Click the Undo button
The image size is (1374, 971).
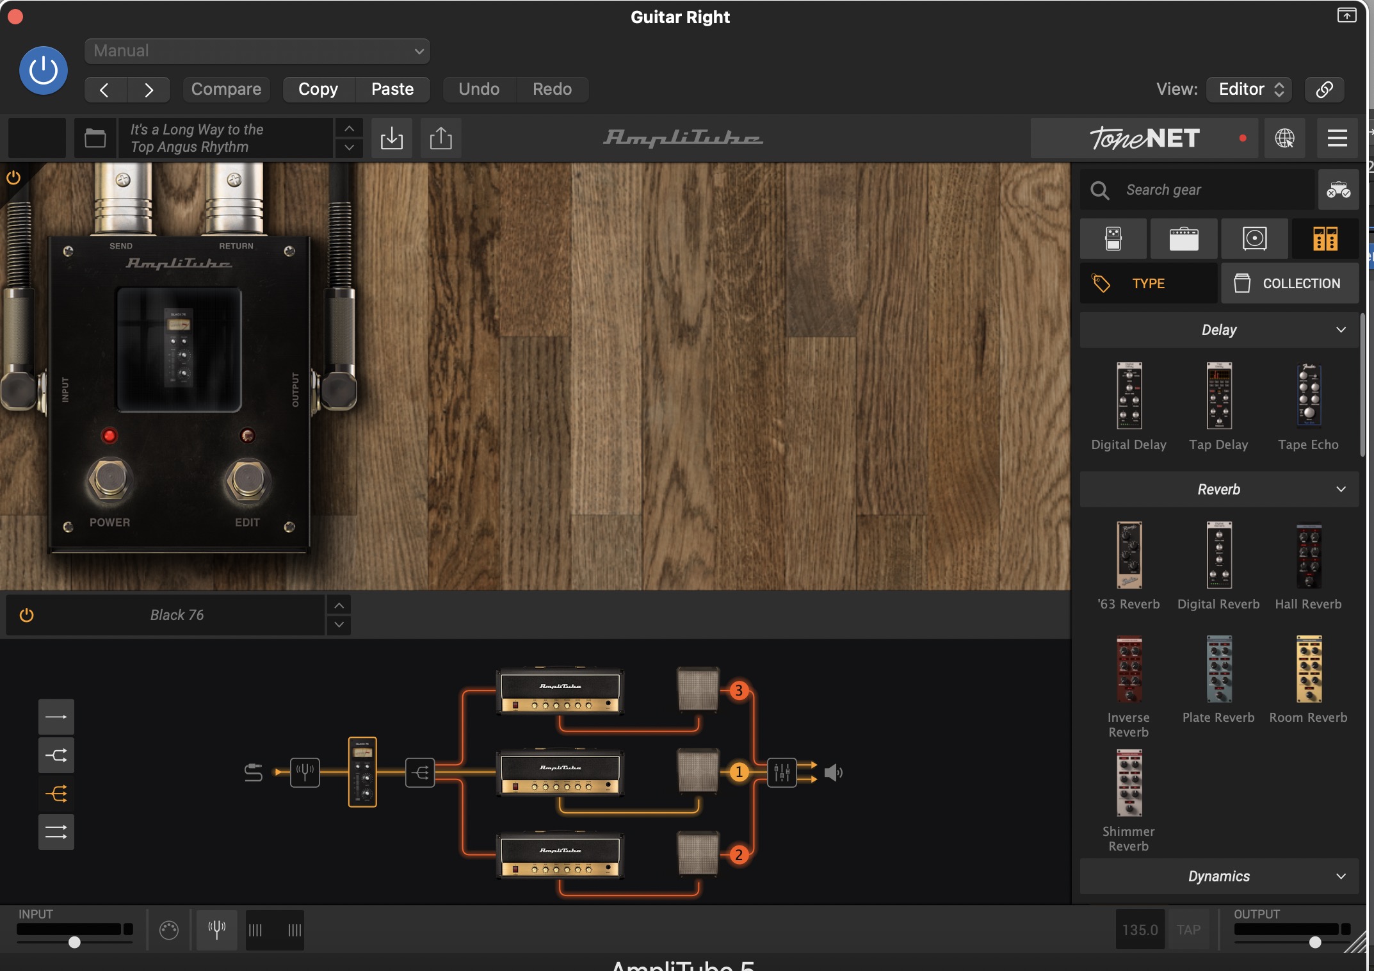479,89
